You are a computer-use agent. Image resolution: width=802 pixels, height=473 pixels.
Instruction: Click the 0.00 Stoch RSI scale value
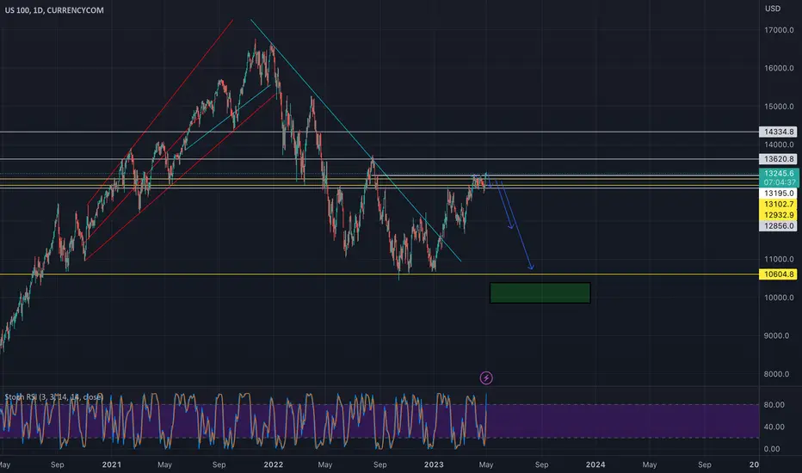click(772, 449)
